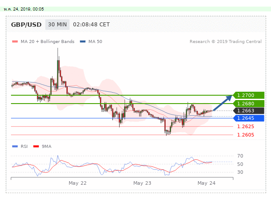Viewport: 271px width, 201px height.
Task: Click the MA 20 + Bollinger Bands label
Action: click(48, 42)
